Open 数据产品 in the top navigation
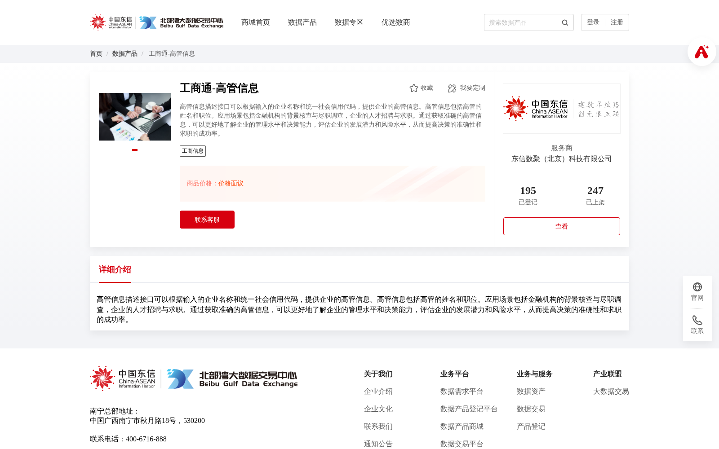719x449 pixels. [x=302, y=22]
